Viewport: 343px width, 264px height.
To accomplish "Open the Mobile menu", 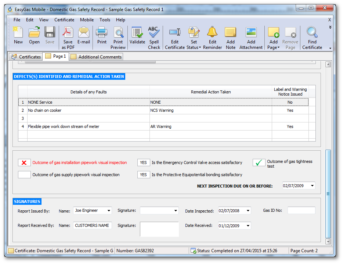I will [87, 20].
